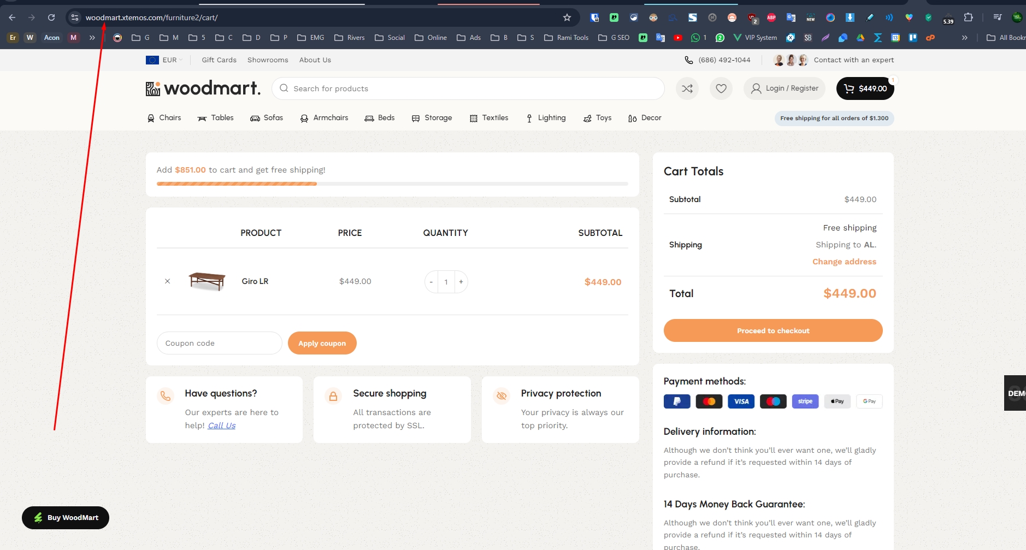Screen dimensions: 1026x550
Task: Open the browser extensions puzzle icon
Action: pos(968,17)
